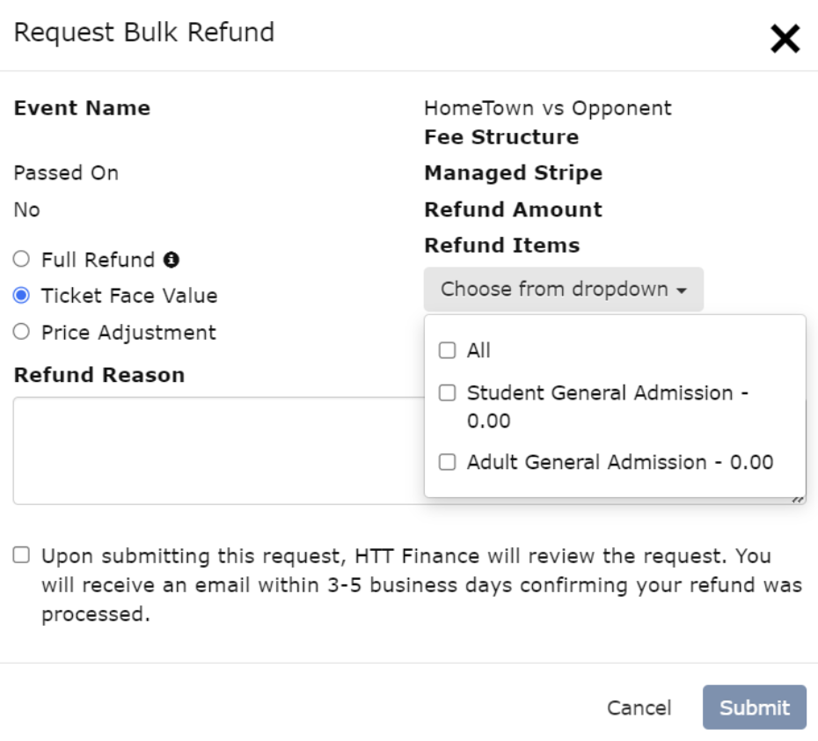Select the Price Adjustment radio option
The width and height of the screenshot is (818, 741).
(22, 333)
